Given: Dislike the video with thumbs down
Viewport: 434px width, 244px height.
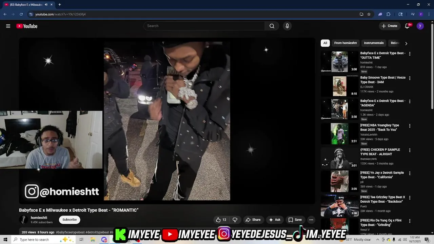Looking at the screenshot, I should 235,220.
